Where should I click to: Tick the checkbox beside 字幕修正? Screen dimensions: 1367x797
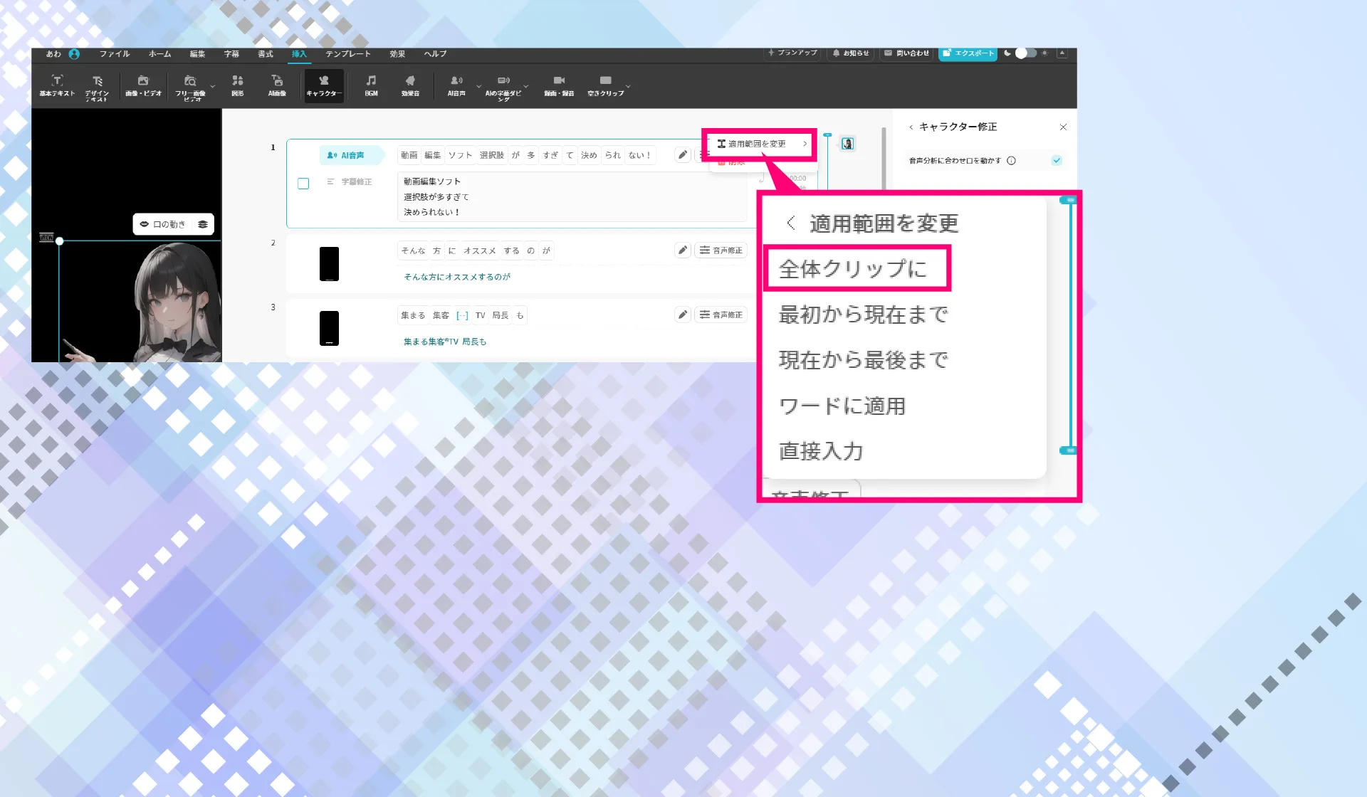(x=303, y=184)
